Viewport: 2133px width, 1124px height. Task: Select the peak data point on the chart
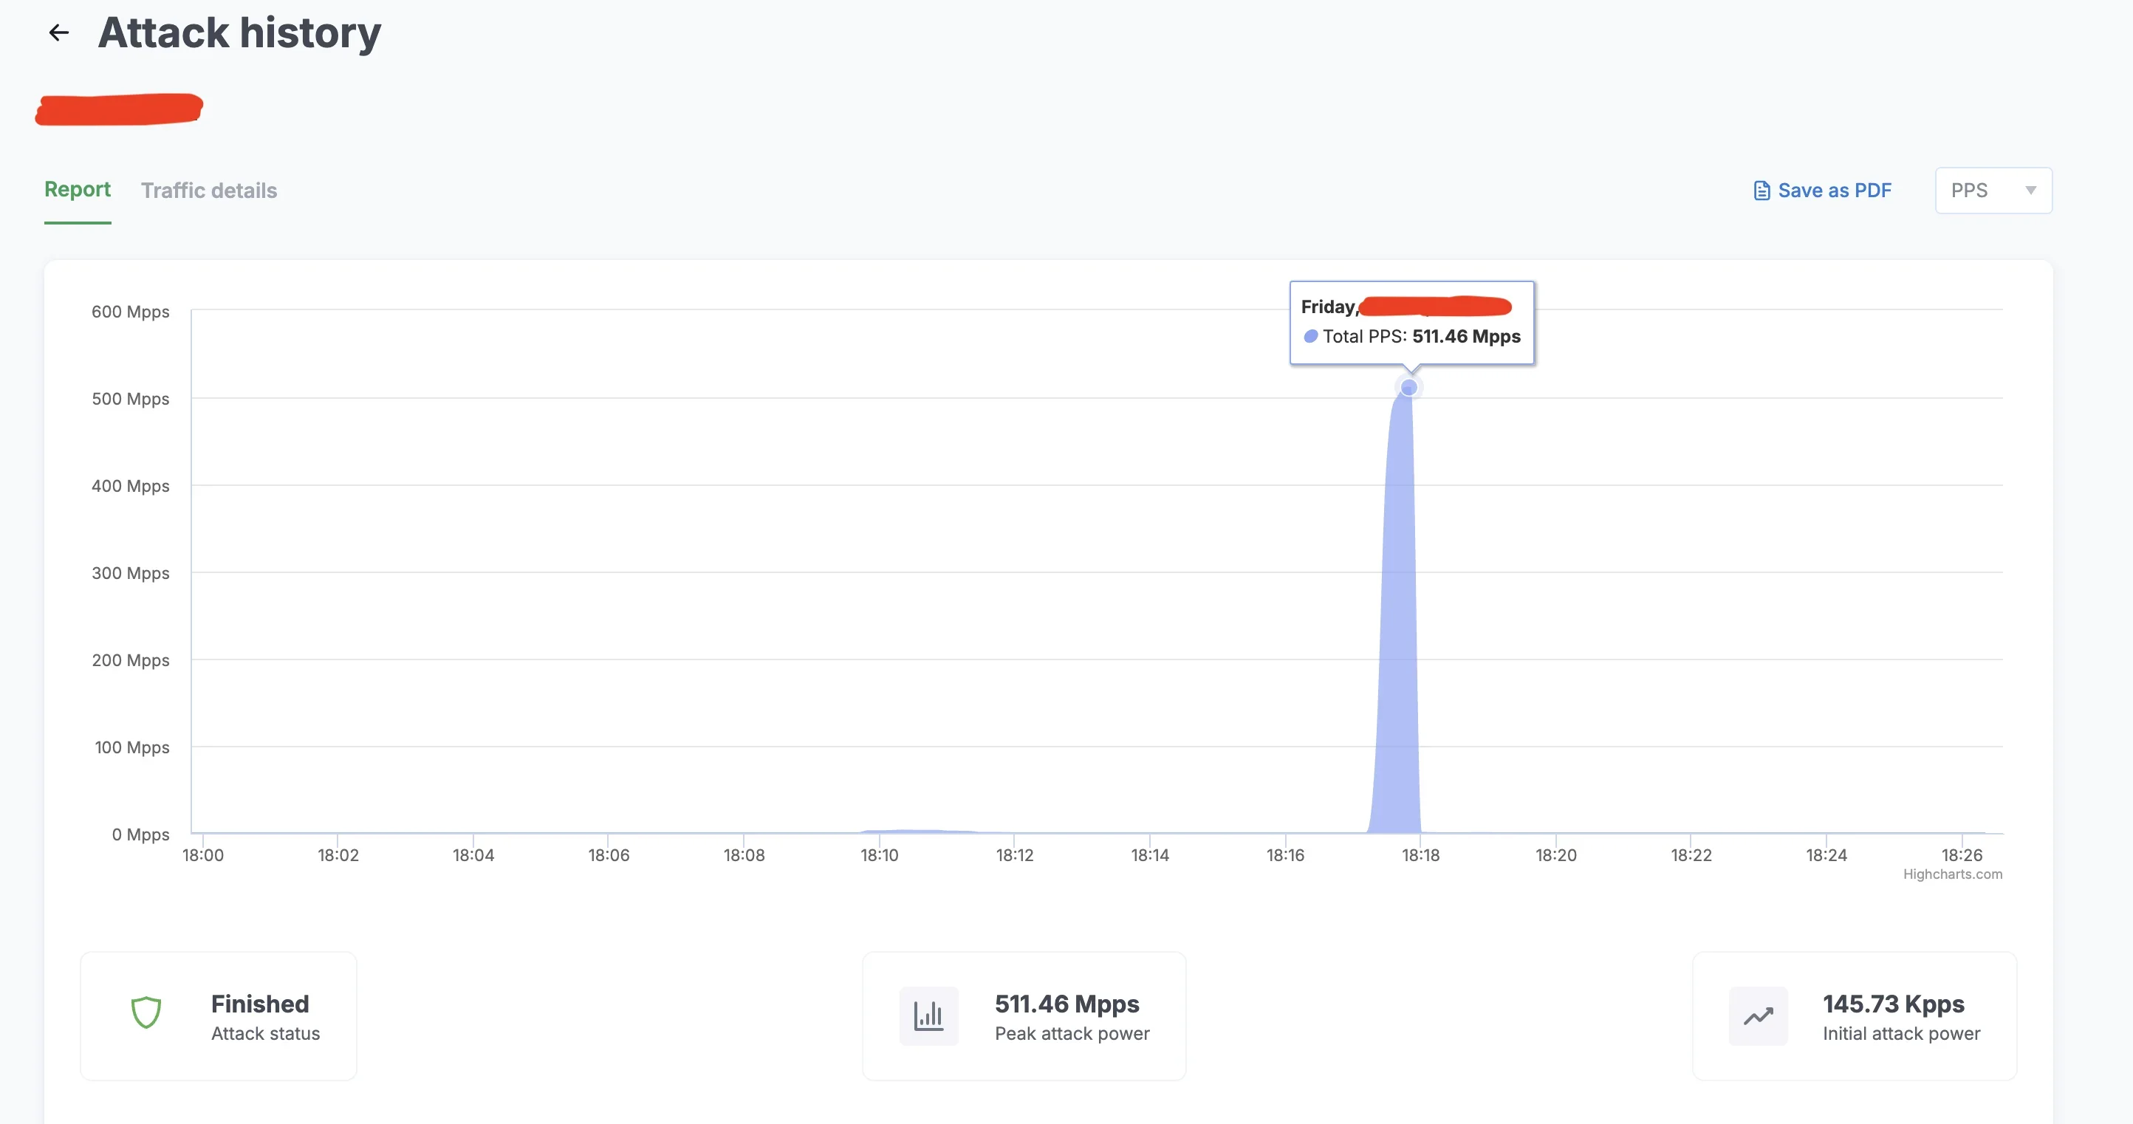pyautogui.click(x=1408, y=388)
